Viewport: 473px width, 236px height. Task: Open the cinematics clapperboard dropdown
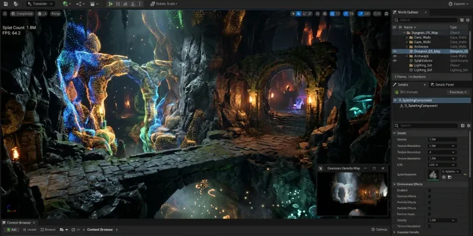click(95, 4)
